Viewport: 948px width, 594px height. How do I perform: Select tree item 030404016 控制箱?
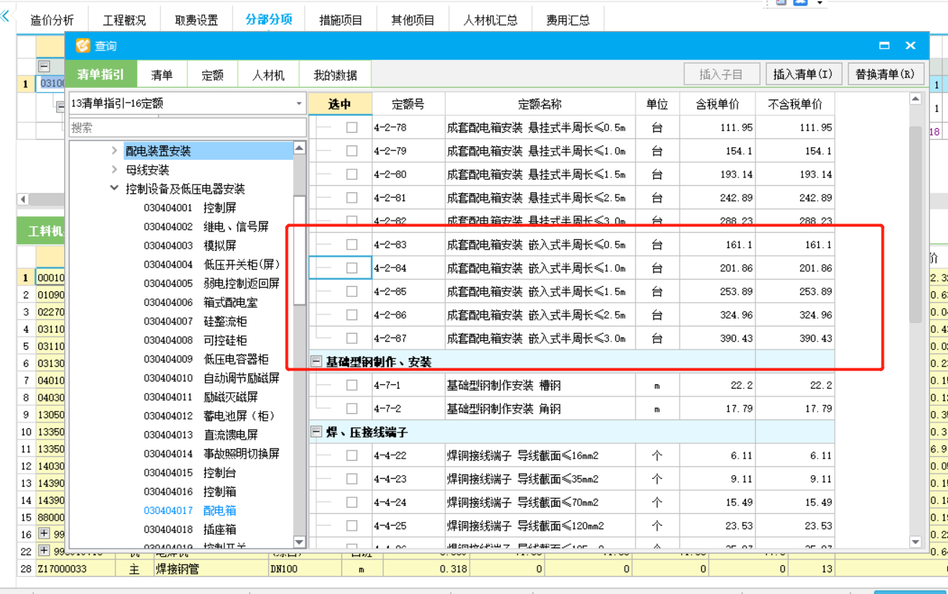pyautogui.click(x=190, y=492)
